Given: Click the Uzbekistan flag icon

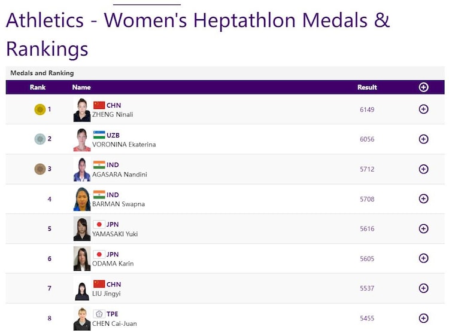Looking at the screenshot, I should click(99, 135).
